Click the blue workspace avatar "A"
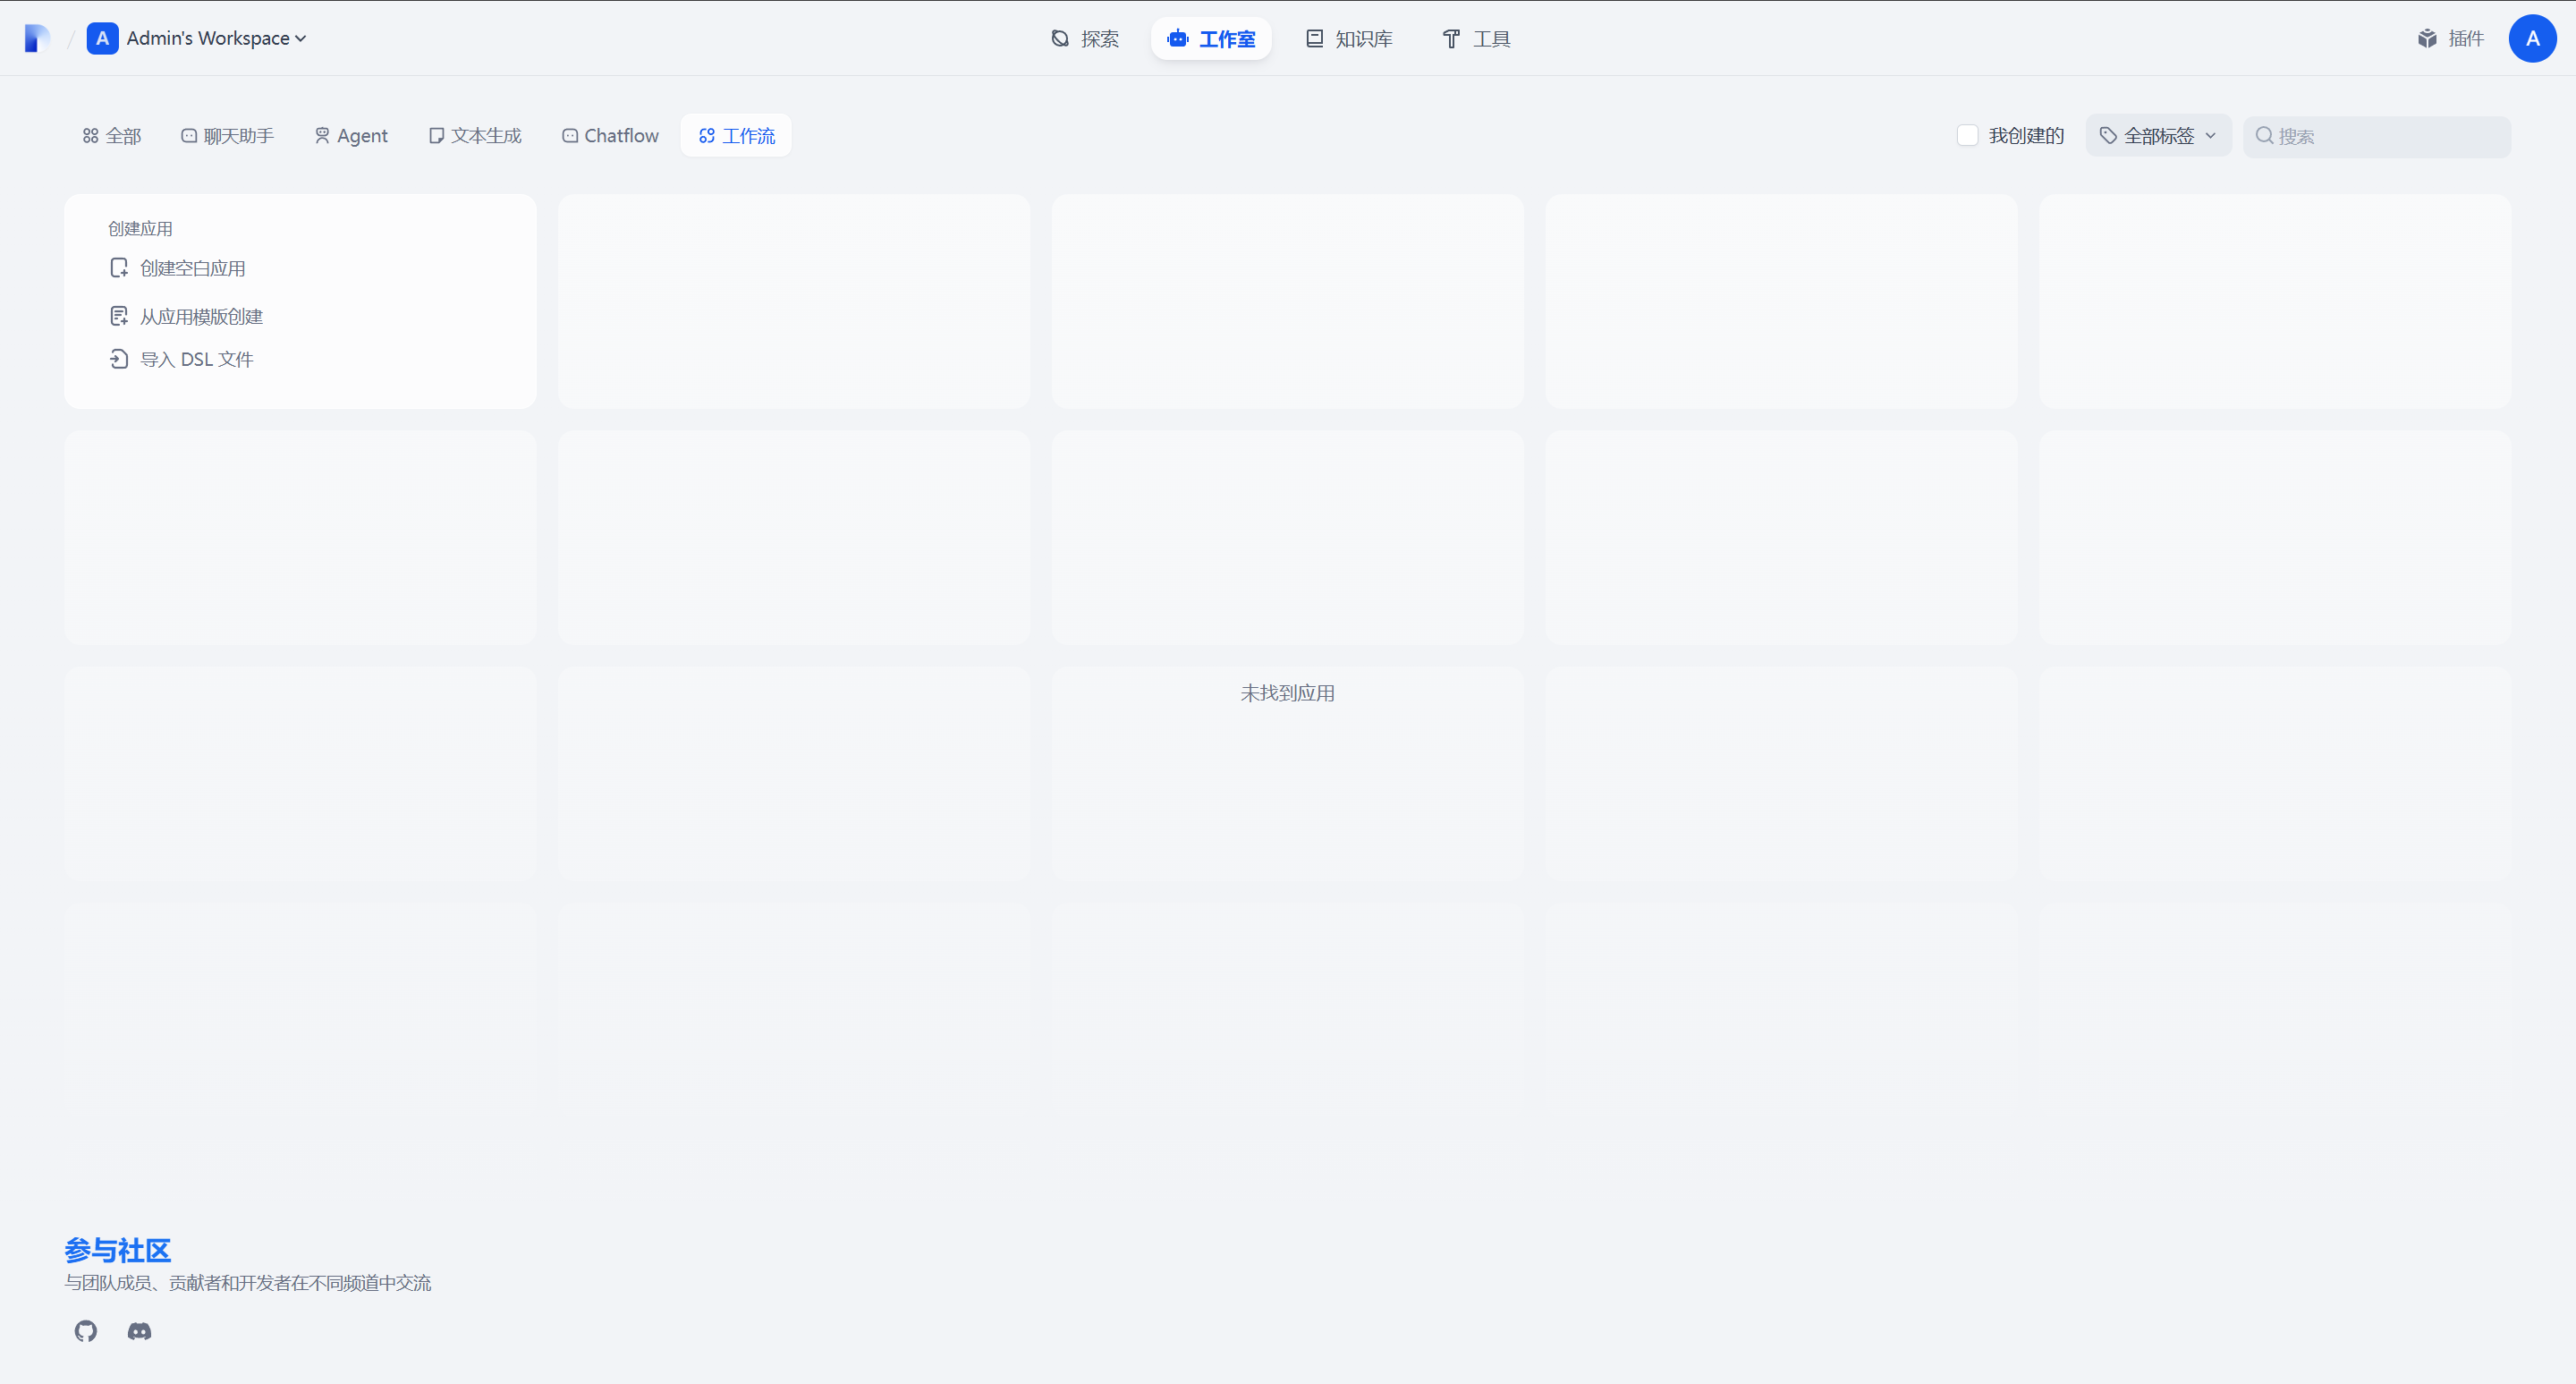This screenshot has width=2576, height=1384. coord(102,38)
